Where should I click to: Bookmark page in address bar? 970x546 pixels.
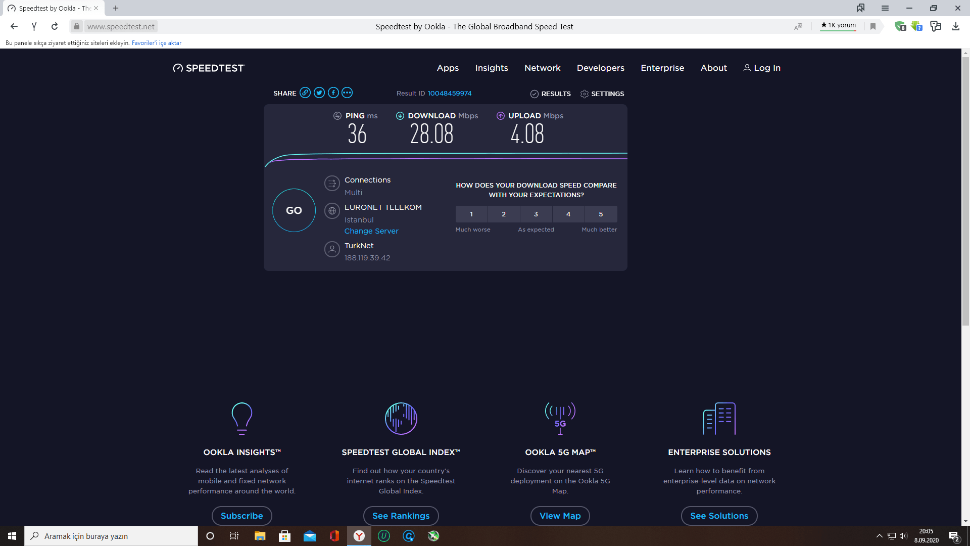pos(872,26)
